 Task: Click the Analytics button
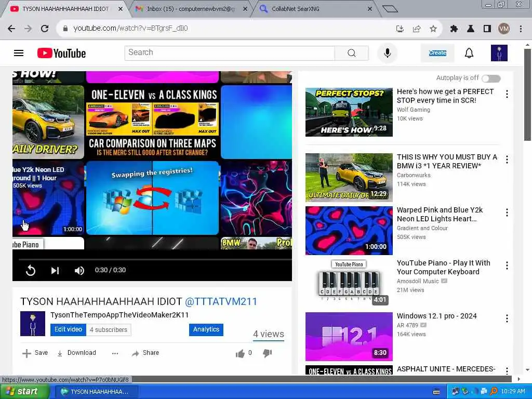click(206, 329)
